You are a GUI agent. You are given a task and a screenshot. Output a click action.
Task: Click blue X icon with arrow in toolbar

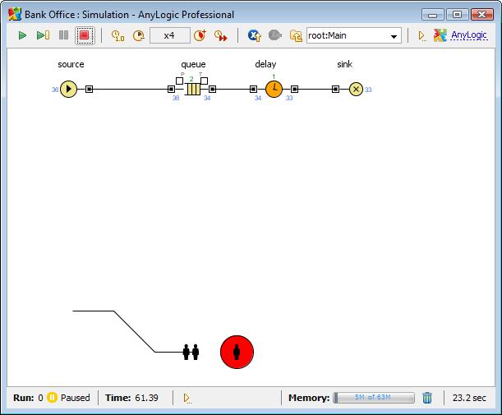[255, 35]
